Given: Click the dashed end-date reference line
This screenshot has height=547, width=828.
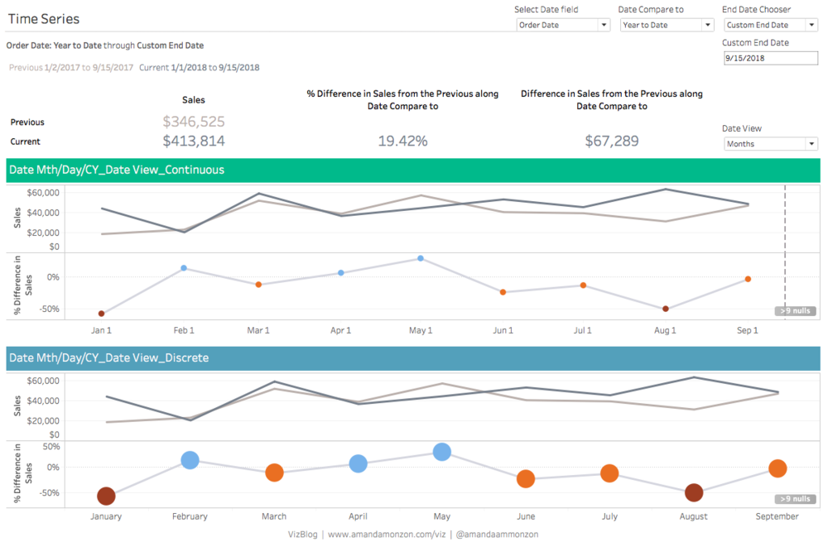Looking at the screenshot, I should pyautogui.click(x=785, y=248).
